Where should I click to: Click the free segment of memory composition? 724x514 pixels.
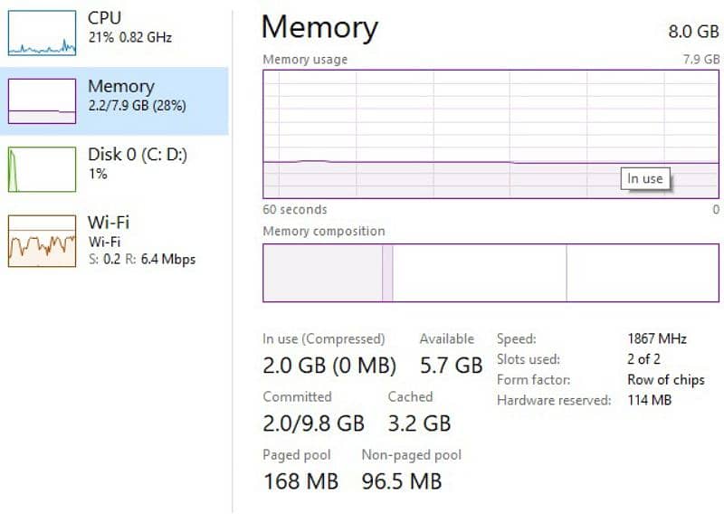pos(643,272)
